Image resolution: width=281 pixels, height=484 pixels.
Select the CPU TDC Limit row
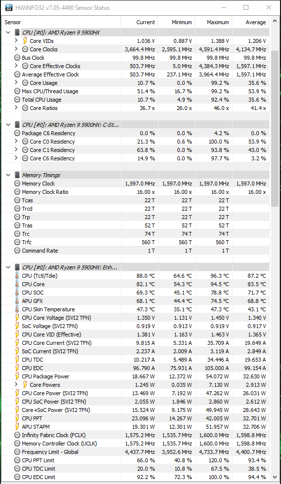(x=136, y=469)
